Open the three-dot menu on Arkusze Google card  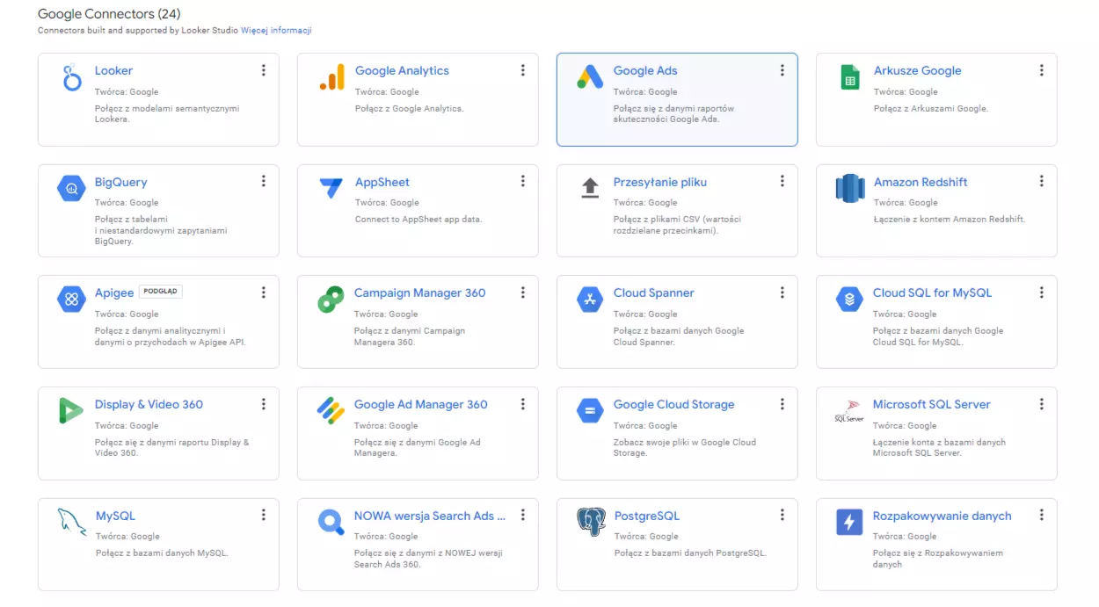[x=1042, y=70]
